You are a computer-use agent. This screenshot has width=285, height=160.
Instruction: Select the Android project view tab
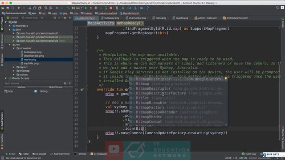[12, 18]
